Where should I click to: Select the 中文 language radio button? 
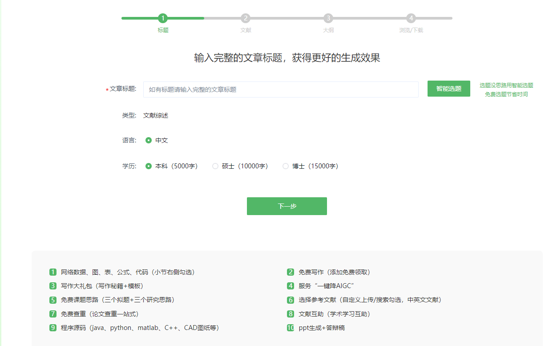(x=149, y=140)
